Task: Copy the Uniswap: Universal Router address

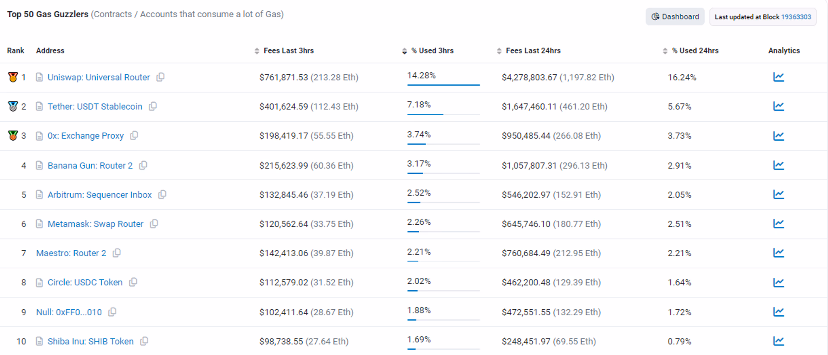Action: click(x=160, y=77)
